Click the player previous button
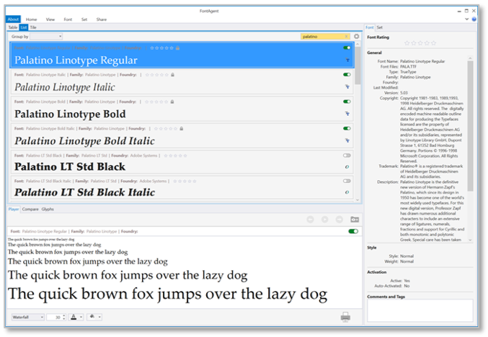Image resolution: width=488 pixels, height=337 pixels. click(x=310, y=220)
